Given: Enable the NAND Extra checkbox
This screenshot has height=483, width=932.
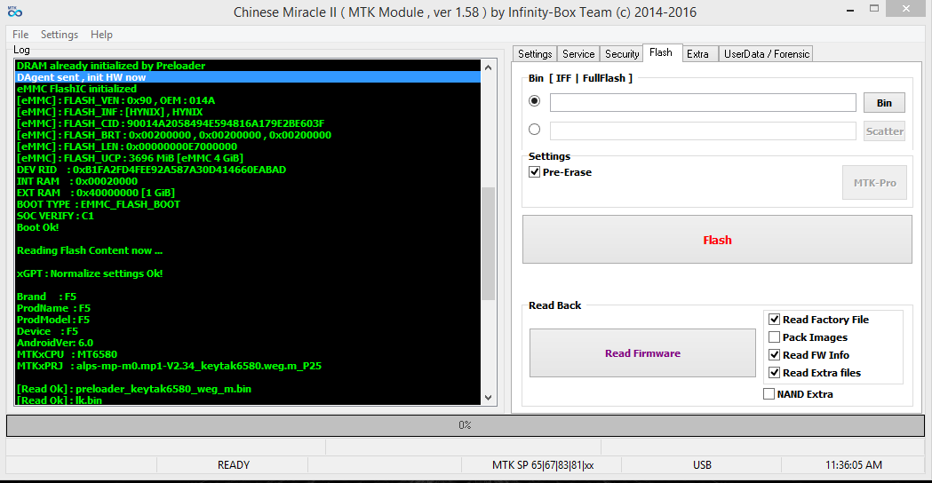Looking at the screenshot, I should coord(769,394).
